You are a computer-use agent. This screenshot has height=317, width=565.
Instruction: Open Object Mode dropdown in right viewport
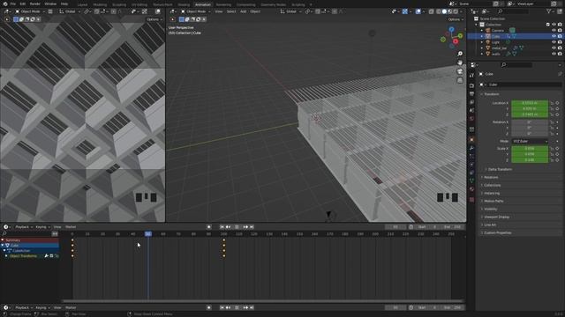pyautogui.click(x=196, y=11)
